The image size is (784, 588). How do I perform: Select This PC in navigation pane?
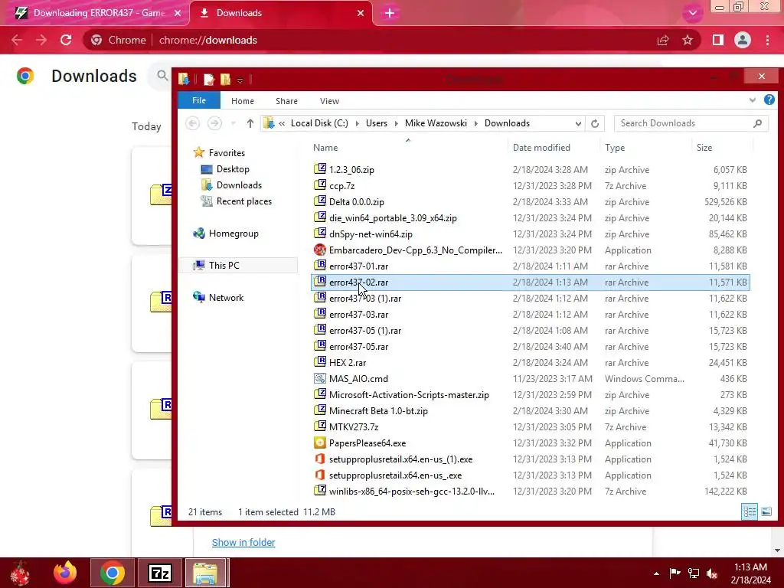(x=224, y=266)
